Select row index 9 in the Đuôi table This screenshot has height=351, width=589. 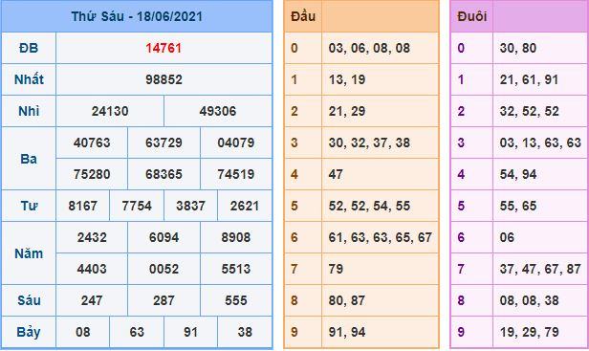coord(461,332)
